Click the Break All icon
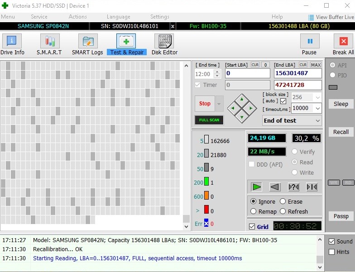The height and width of the screenshot is (272, 355). tap(343, 44)
